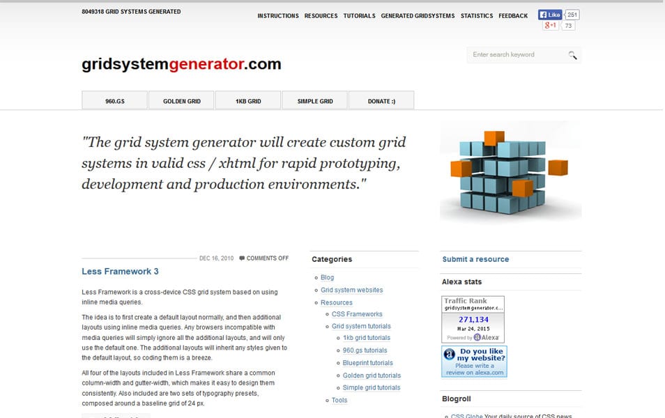
Task: Select the Golden Grid tab
Action: coord(181,100)
